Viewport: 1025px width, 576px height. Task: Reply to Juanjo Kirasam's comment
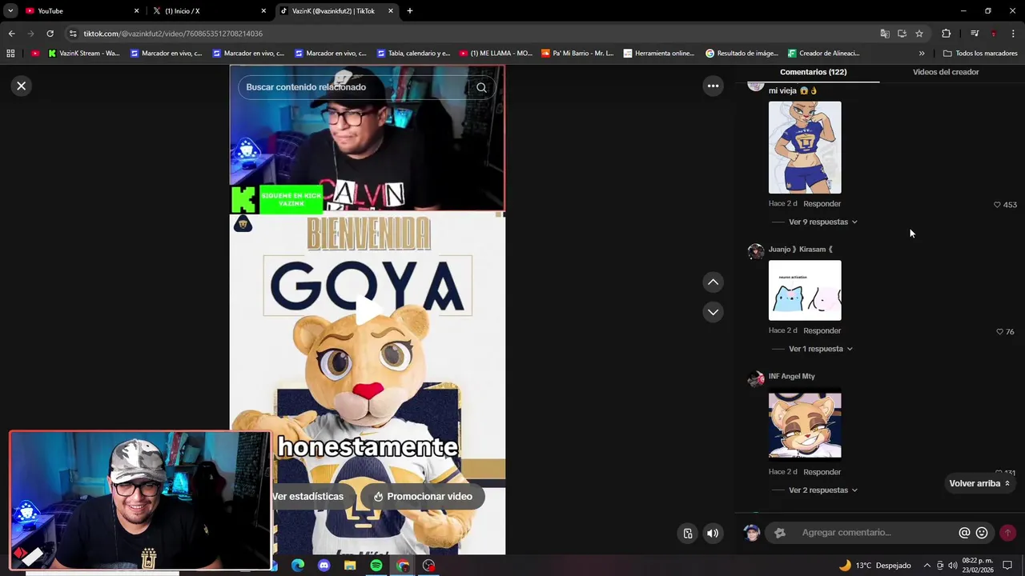(x=822, y=330)
